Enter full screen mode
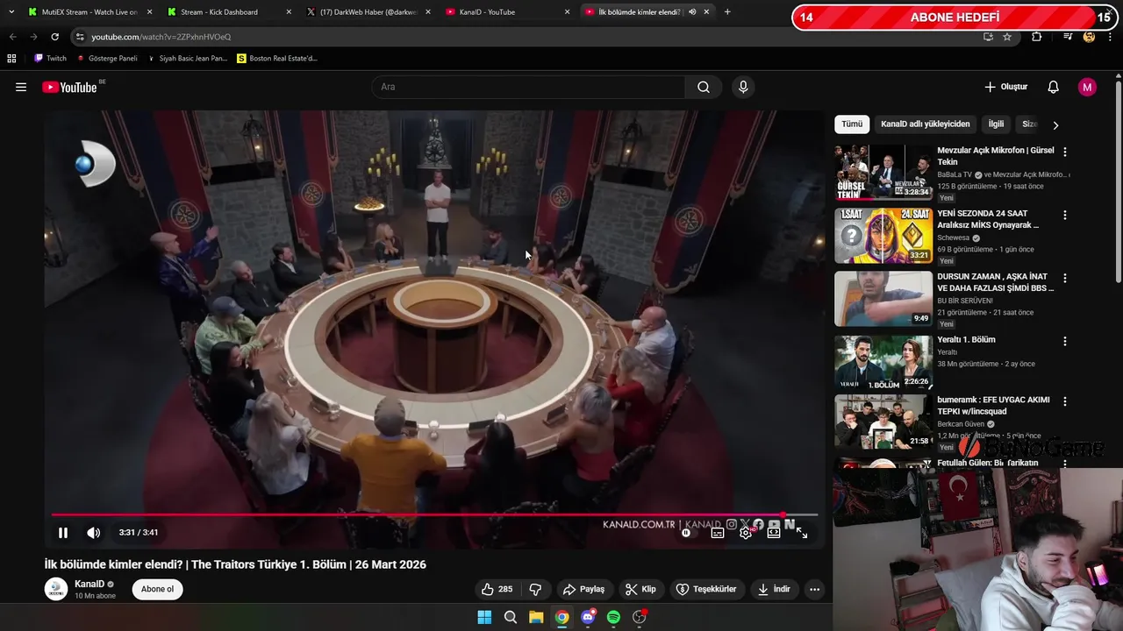The width and height of the screenshot is (1123, 631). 802,533
